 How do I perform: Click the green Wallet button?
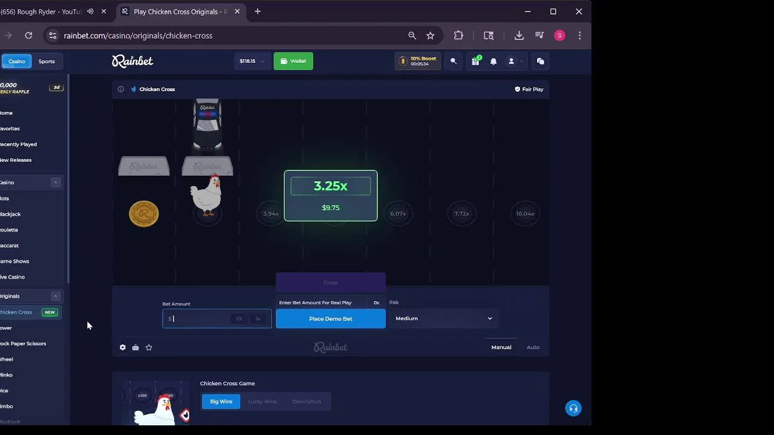pyautogui.click(x=293, y=61)
